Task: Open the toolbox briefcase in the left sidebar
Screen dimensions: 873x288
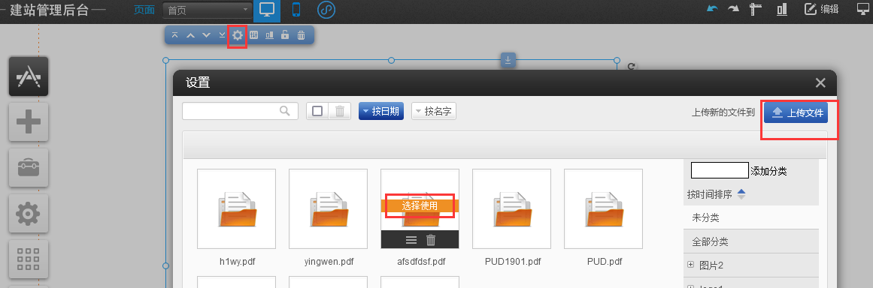Action: [29, 167]
